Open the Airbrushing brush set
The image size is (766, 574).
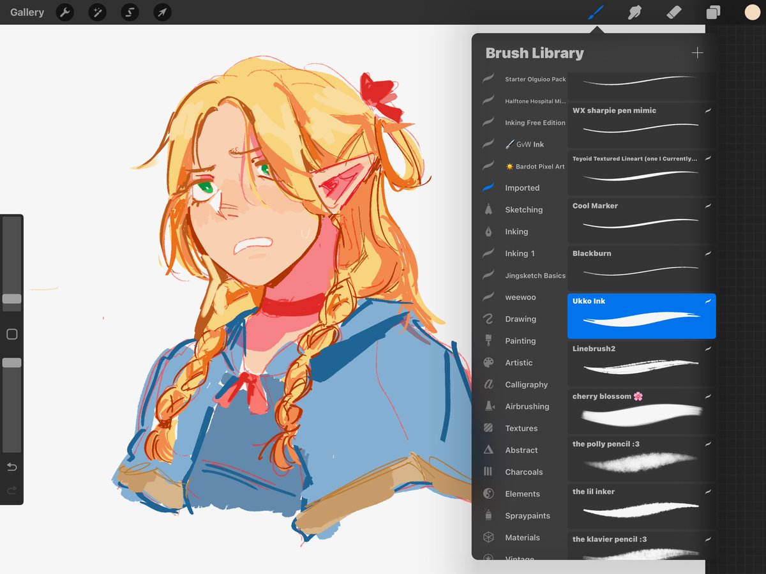click(523, 406)
